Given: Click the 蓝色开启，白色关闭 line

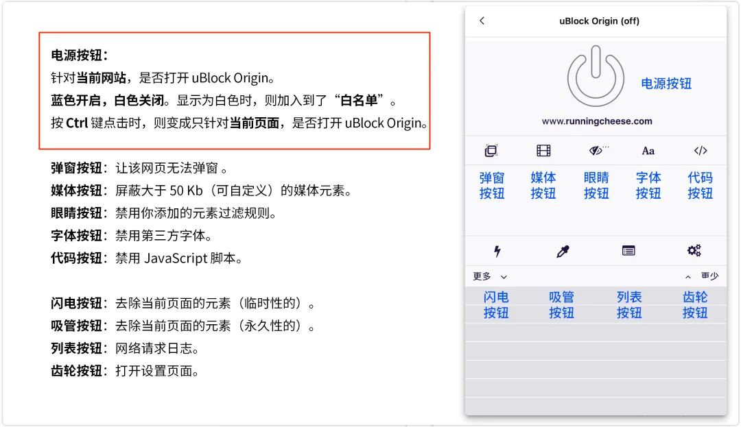Looking at the screenshot, I should click(224, 101).
